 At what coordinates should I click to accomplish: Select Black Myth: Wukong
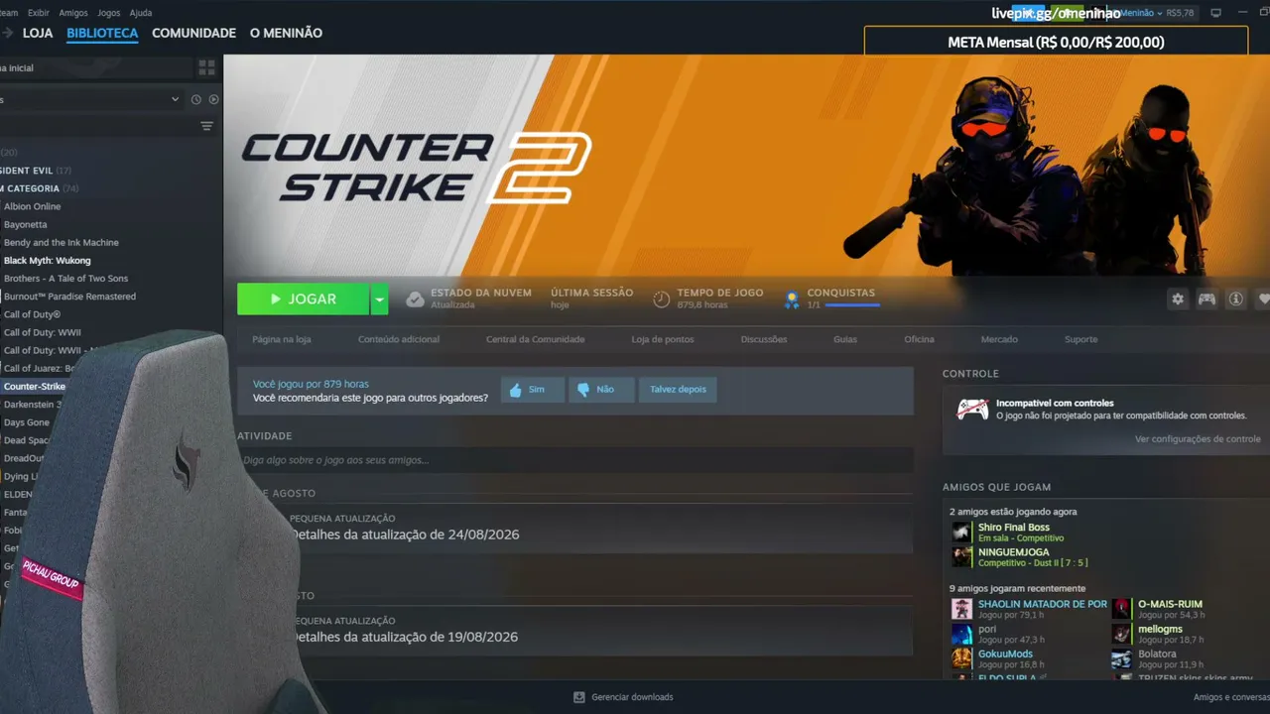pos(48,260)
